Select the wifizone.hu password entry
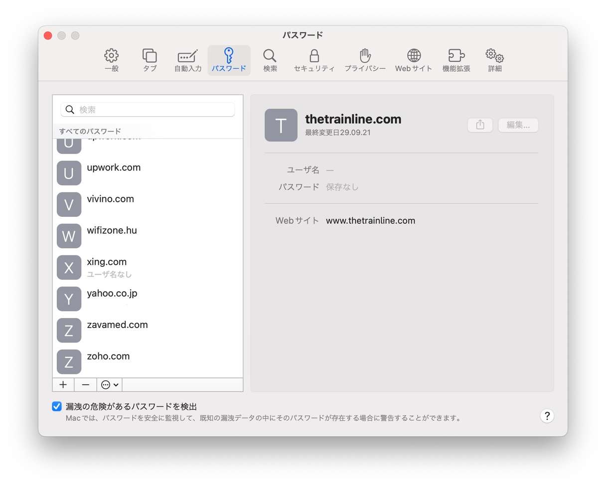 (x=148, y=236)
